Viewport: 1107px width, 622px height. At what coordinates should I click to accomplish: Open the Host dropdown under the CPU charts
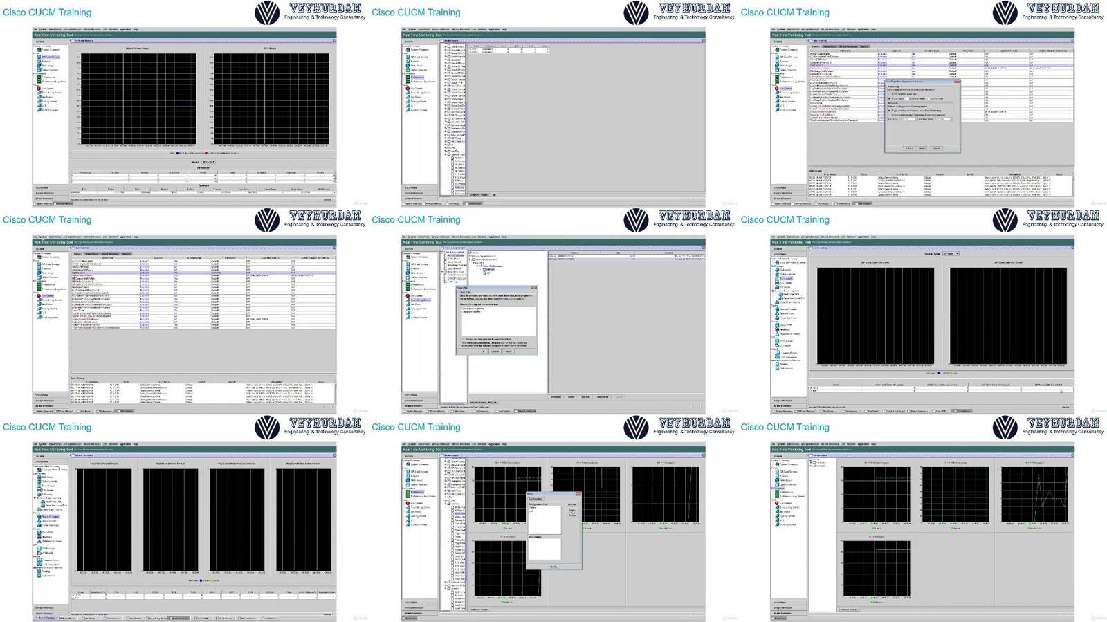pyautogui.click(x=208, y=162)
